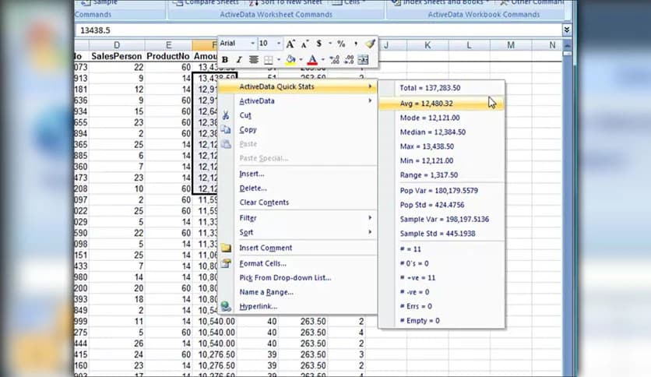Image resolution: width=651 pixels, height=377 pixels.
Task: Click Total = 137,283.50 stat
Action: pos(442,88)
